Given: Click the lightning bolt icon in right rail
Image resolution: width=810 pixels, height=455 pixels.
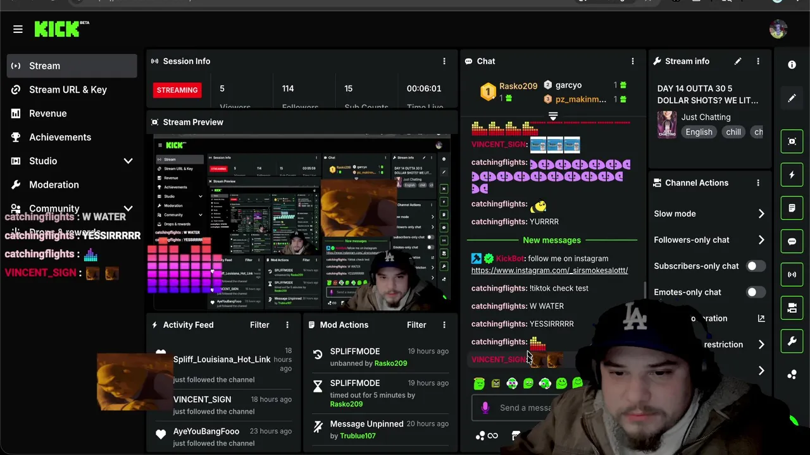Looking at the screenshot, I should 792,175.
